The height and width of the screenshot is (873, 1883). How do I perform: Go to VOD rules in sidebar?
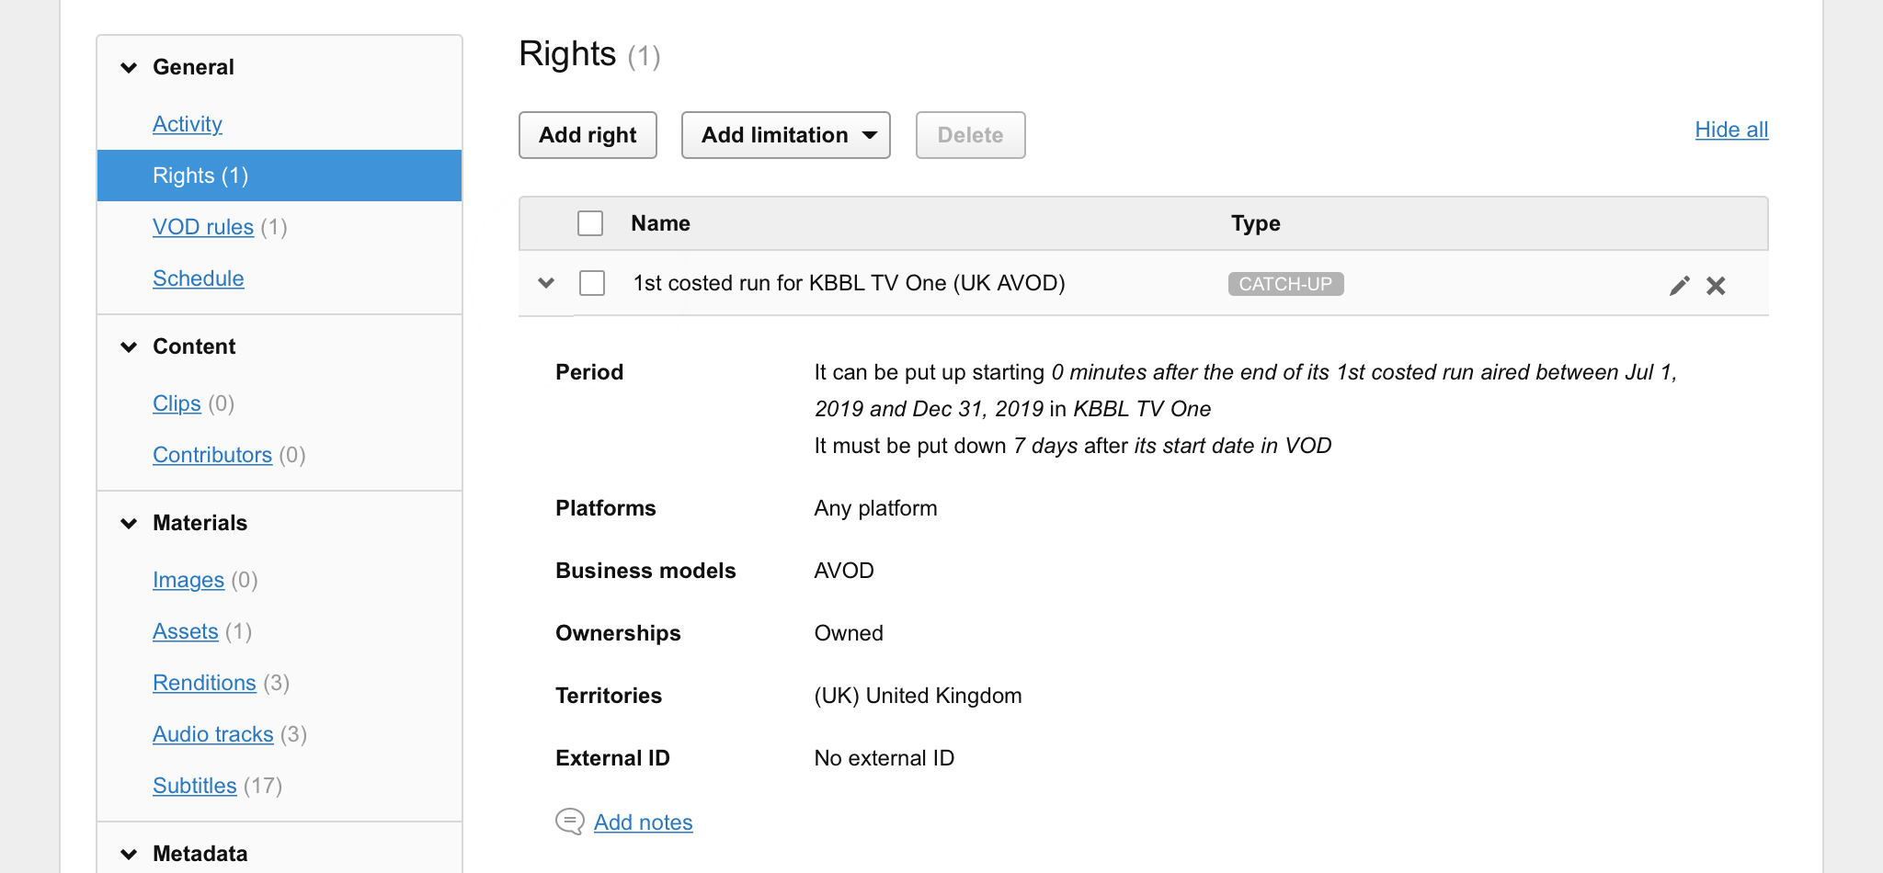tap(203, 227)
